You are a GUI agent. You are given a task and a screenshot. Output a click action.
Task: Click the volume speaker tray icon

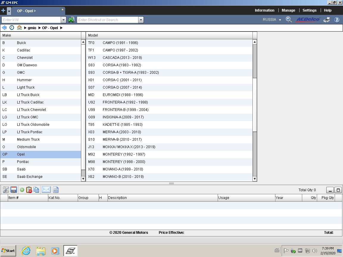(x=314, y=251)
